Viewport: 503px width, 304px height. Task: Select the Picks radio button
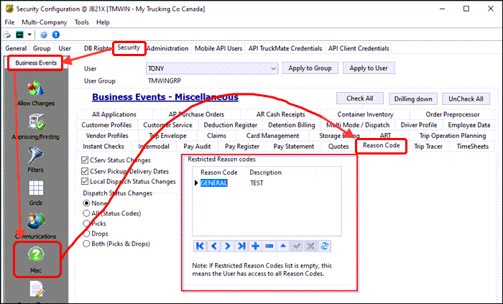click(x=88, y=224)
